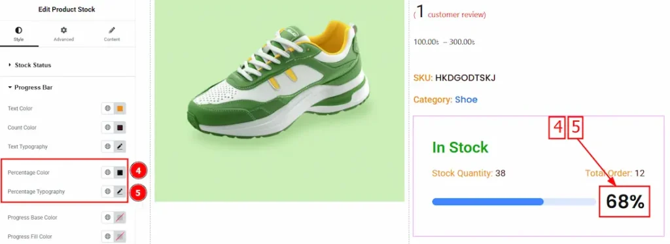Open the dark Count Color swatch
The image size is (670, 244).
tap(120, 128)
